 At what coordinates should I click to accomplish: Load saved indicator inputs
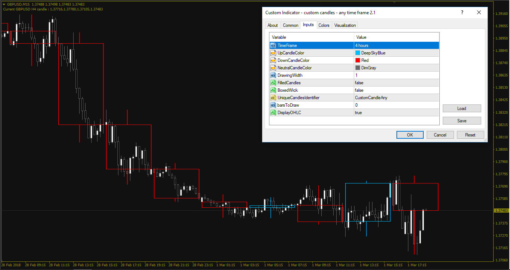(x=462, y=109)
